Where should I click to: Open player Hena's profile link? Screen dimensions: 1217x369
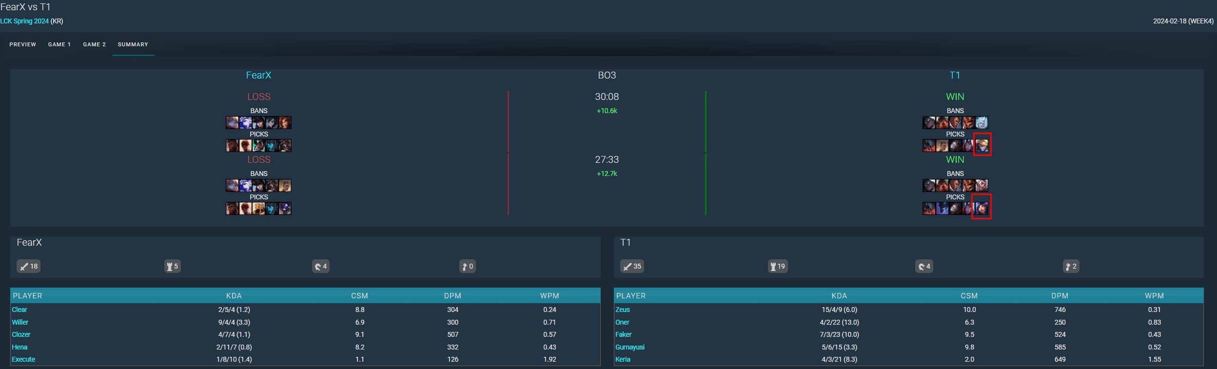pyautogui.click(x=20, y=347)
